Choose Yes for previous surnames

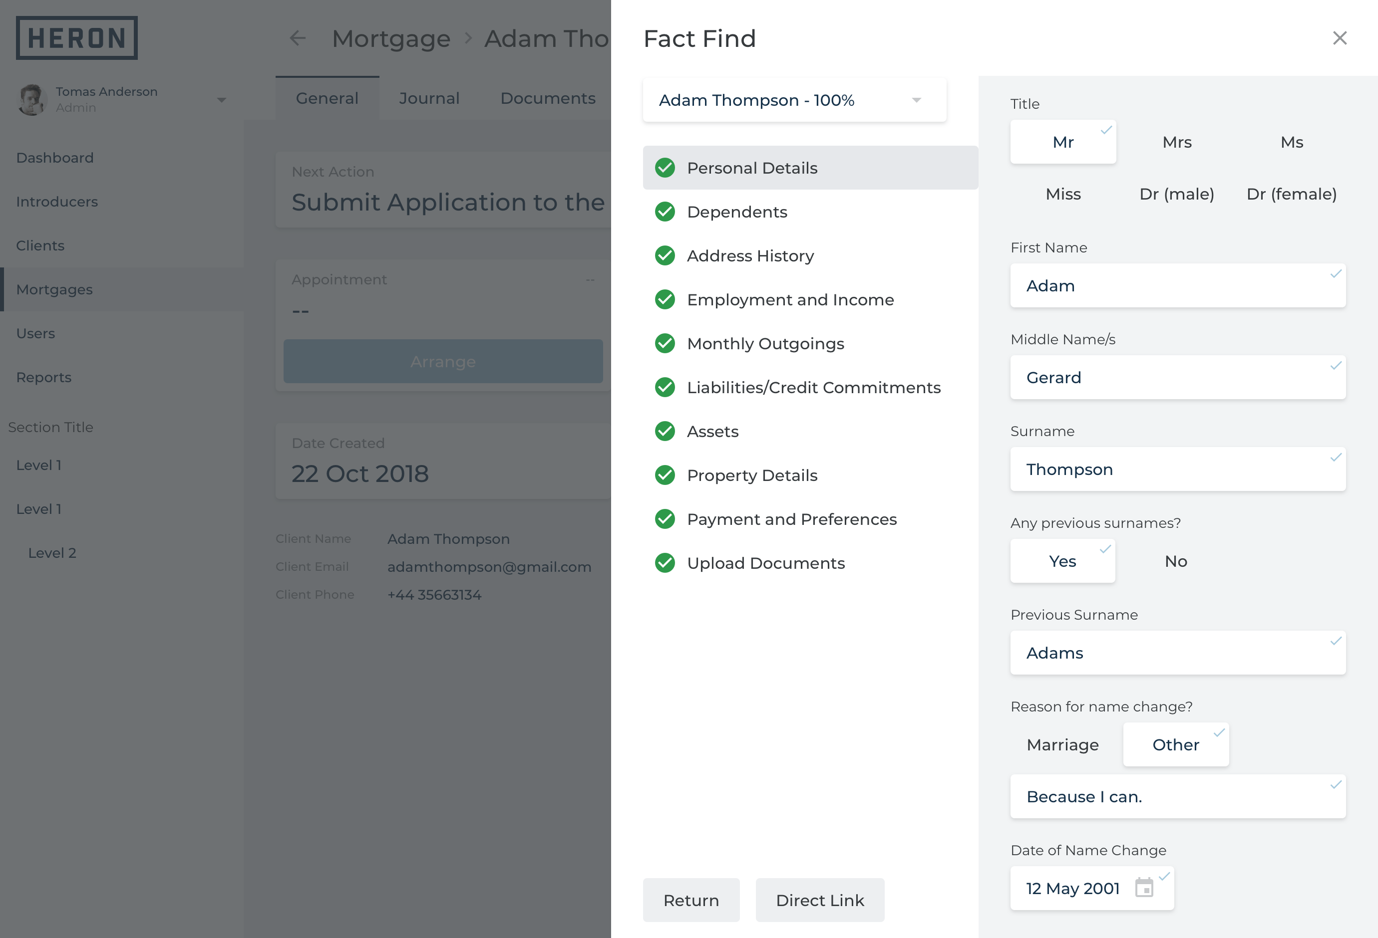[x=1062, y=561]
